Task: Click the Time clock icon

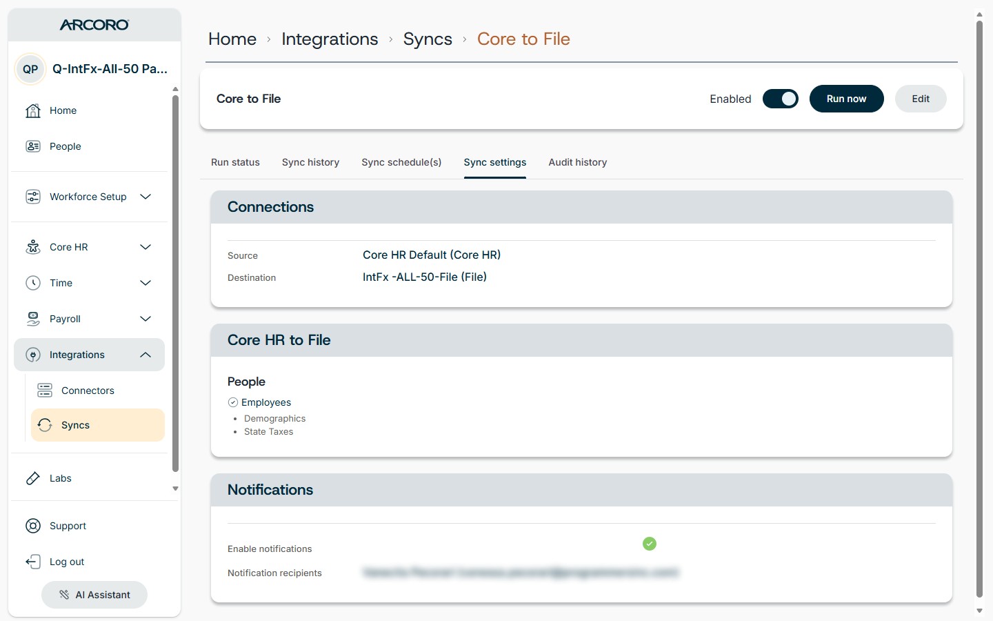Action: 33,283
